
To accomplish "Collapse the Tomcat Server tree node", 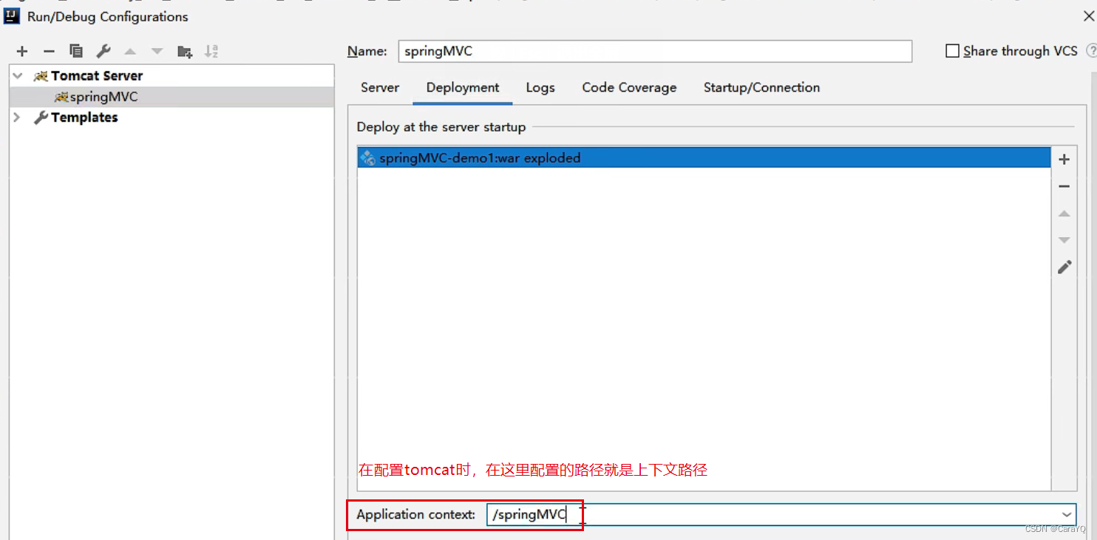I will pyautogui.click(x=18, y=75).
